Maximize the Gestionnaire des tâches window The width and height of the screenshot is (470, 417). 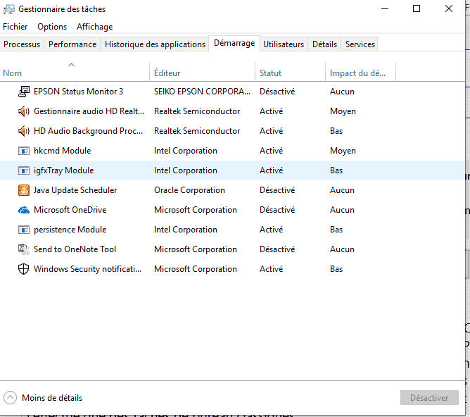click(417, 8)
